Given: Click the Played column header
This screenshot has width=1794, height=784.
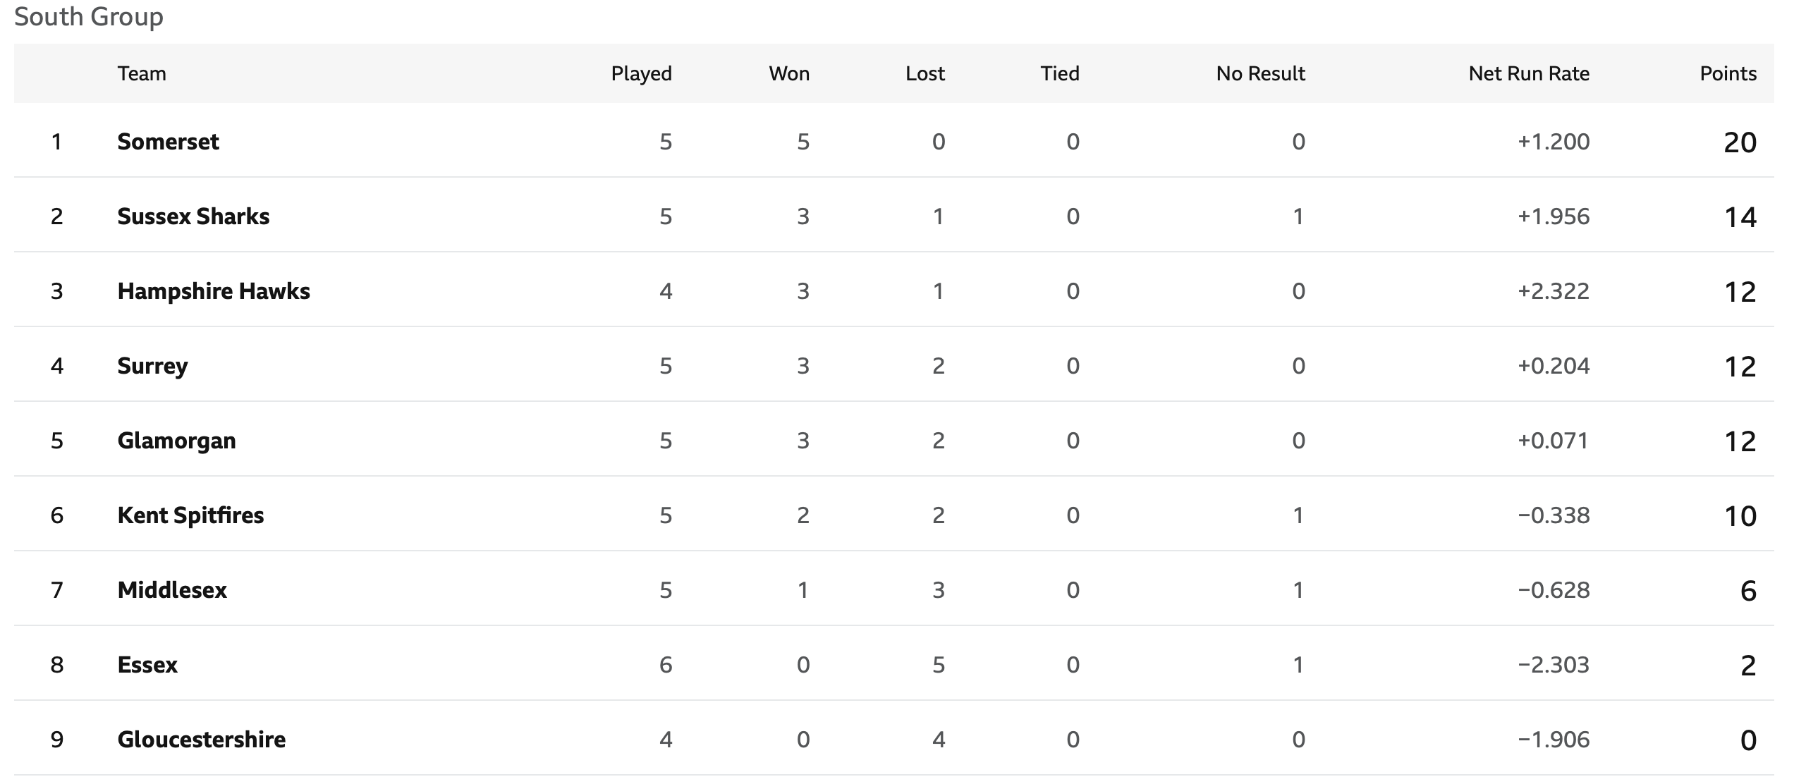Looking at the screenshot, I should 641,74.
